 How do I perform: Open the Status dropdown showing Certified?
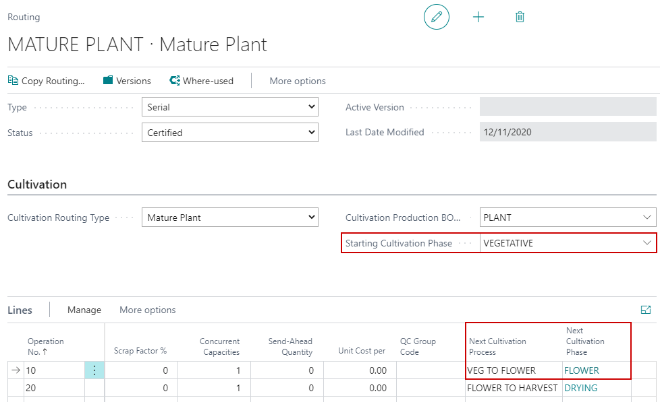pos(229,133)
